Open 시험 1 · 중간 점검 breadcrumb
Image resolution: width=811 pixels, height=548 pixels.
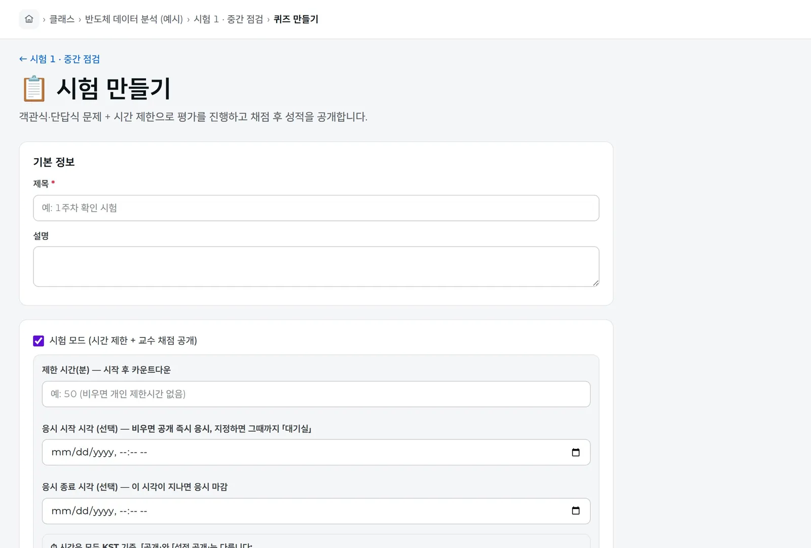point(229,19)
